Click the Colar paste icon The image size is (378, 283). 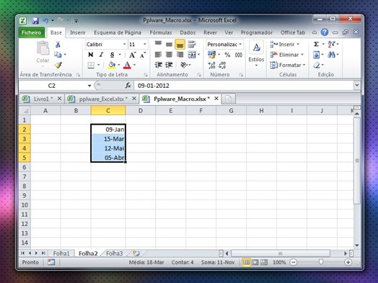pos(43,48)
